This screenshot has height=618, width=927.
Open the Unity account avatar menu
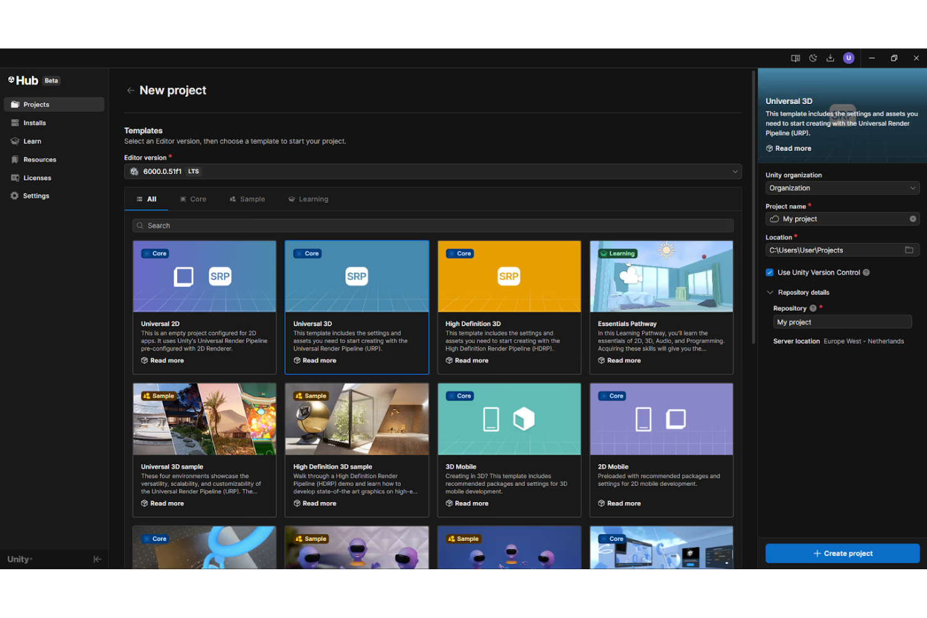pos(849,58)
